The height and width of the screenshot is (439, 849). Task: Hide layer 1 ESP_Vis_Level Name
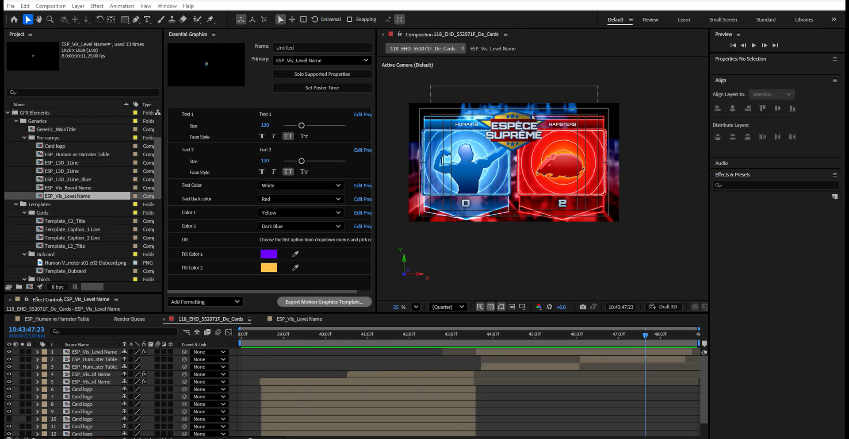coord(9,352)
